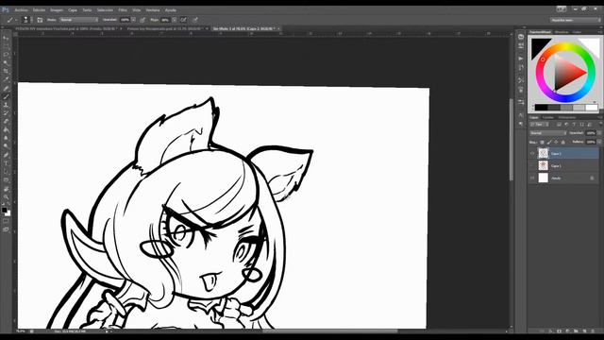604x340 pixels.
Task: Select the Paint Bucket tool
Action: click(6, 130)
